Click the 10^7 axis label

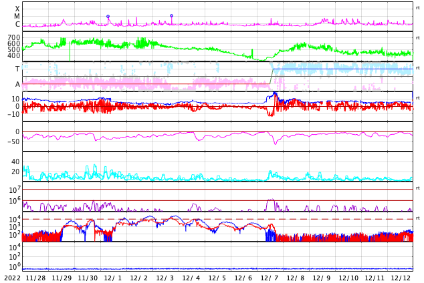click(14, 190)
